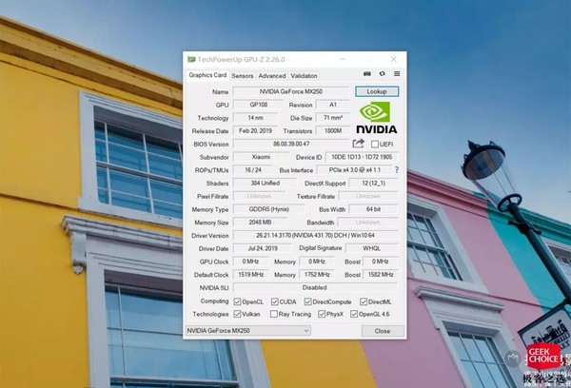Click the BIOS export share icon

tap(359, 144)
